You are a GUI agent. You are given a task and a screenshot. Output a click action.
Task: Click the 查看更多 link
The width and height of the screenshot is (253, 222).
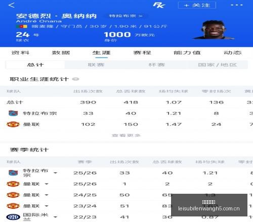pyautogui.click(x=126, y=135)
